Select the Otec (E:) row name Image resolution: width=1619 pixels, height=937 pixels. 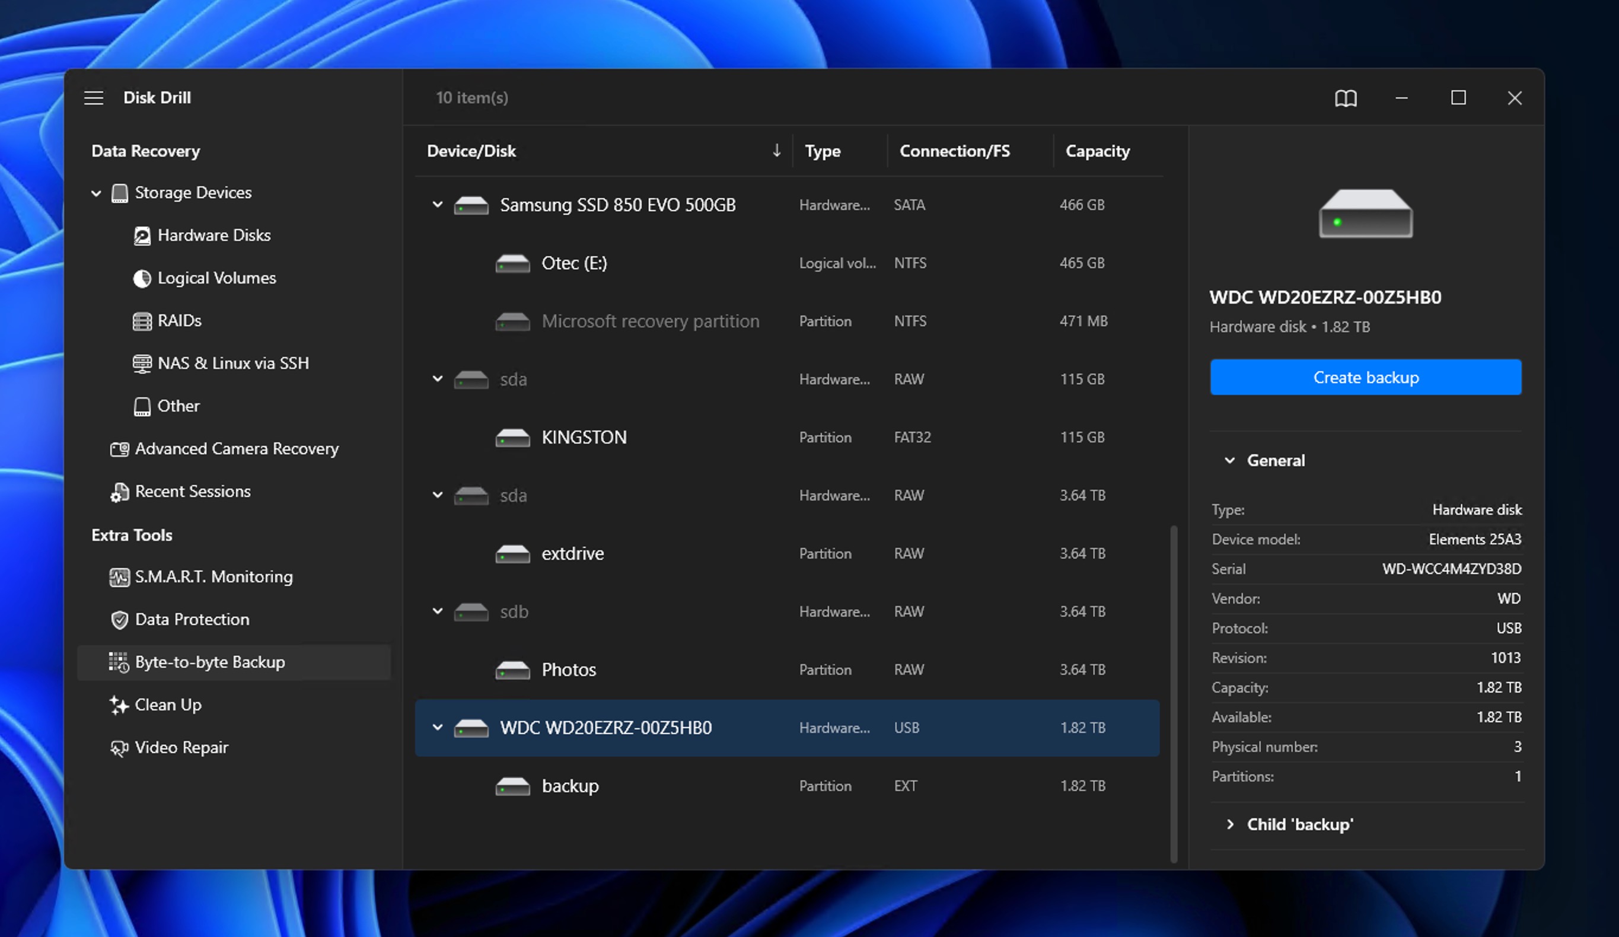(573, 263)
